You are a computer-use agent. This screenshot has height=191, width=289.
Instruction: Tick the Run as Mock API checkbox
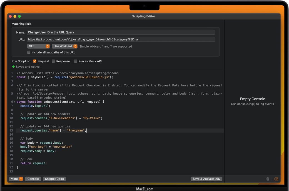(x=76, y=61)
